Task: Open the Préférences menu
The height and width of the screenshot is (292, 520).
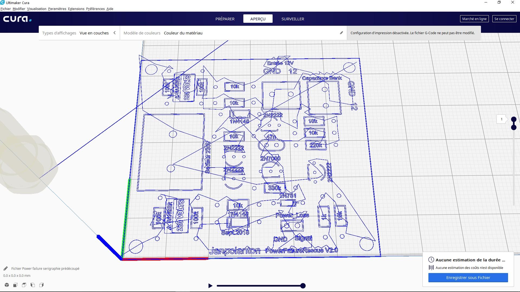Action: pos(95,9)
